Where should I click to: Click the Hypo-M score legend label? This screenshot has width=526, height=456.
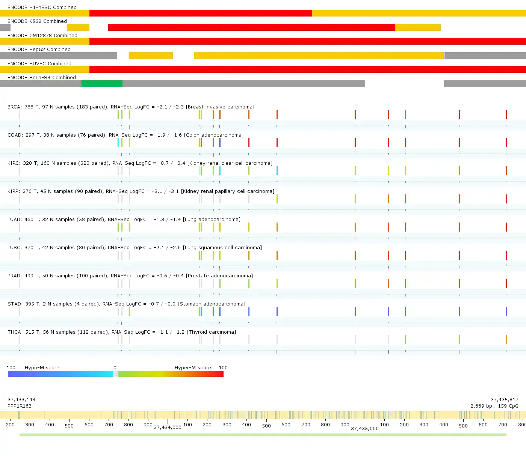coord(42,368)
